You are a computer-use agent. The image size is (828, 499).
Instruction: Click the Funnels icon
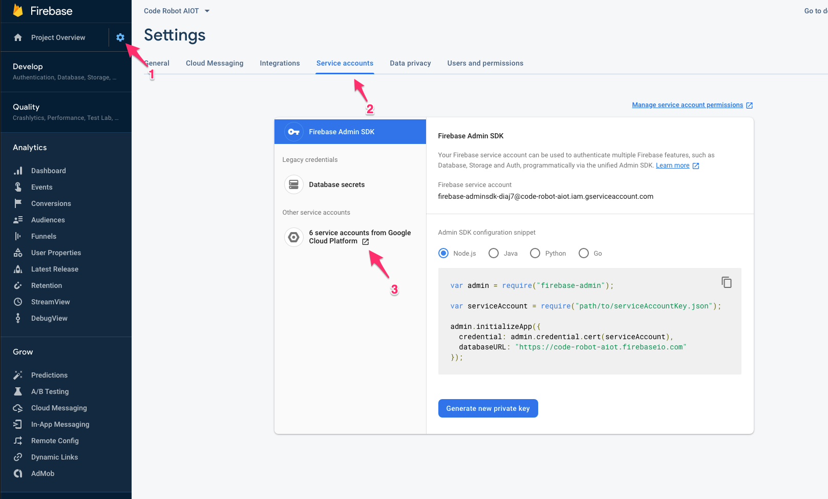[x=18, y=236]
